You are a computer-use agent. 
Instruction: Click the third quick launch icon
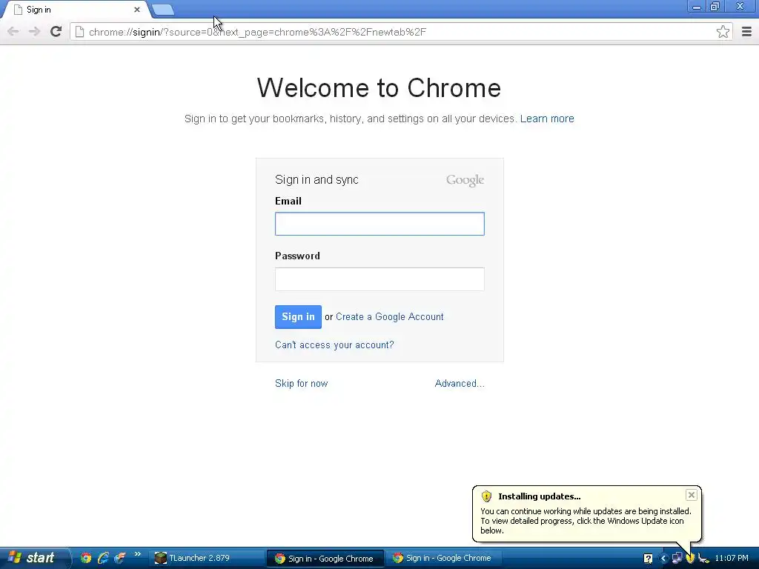[119, 559]
